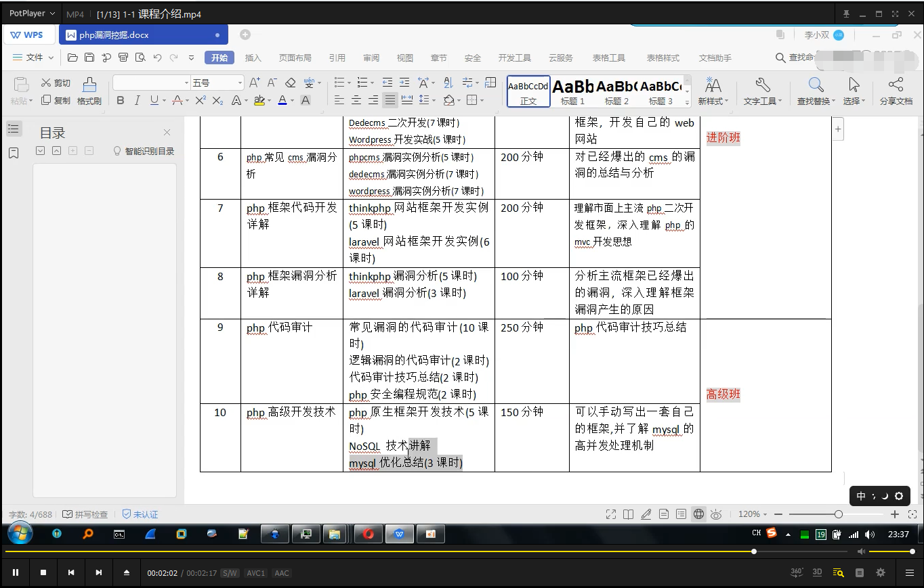Screen dimensions: 924x588
Task: Align text to the left
Action: click(x=339, y=100)
